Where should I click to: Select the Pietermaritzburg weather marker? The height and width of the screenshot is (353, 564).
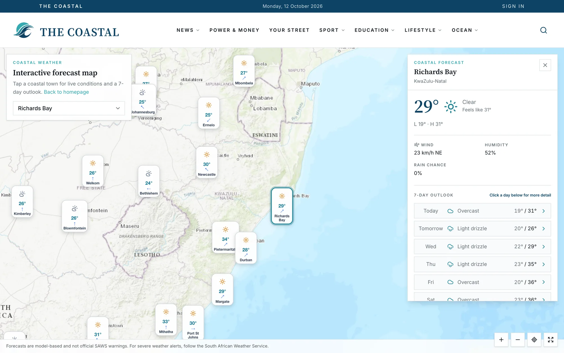point(224,237)
